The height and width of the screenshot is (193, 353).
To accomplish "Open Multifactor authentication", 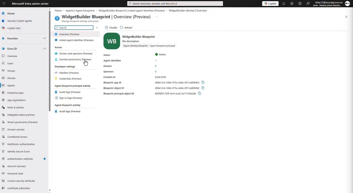I will (21, 144).
